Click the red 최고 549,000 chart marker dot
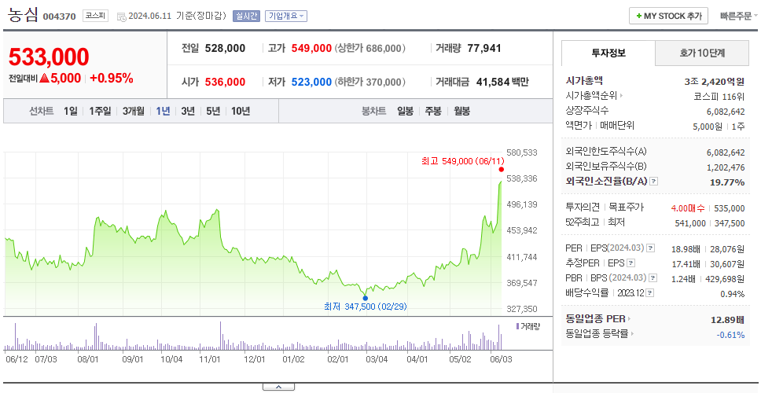Image resolution: width=761 pixels, height=393 pixels. tap(502, 169)
